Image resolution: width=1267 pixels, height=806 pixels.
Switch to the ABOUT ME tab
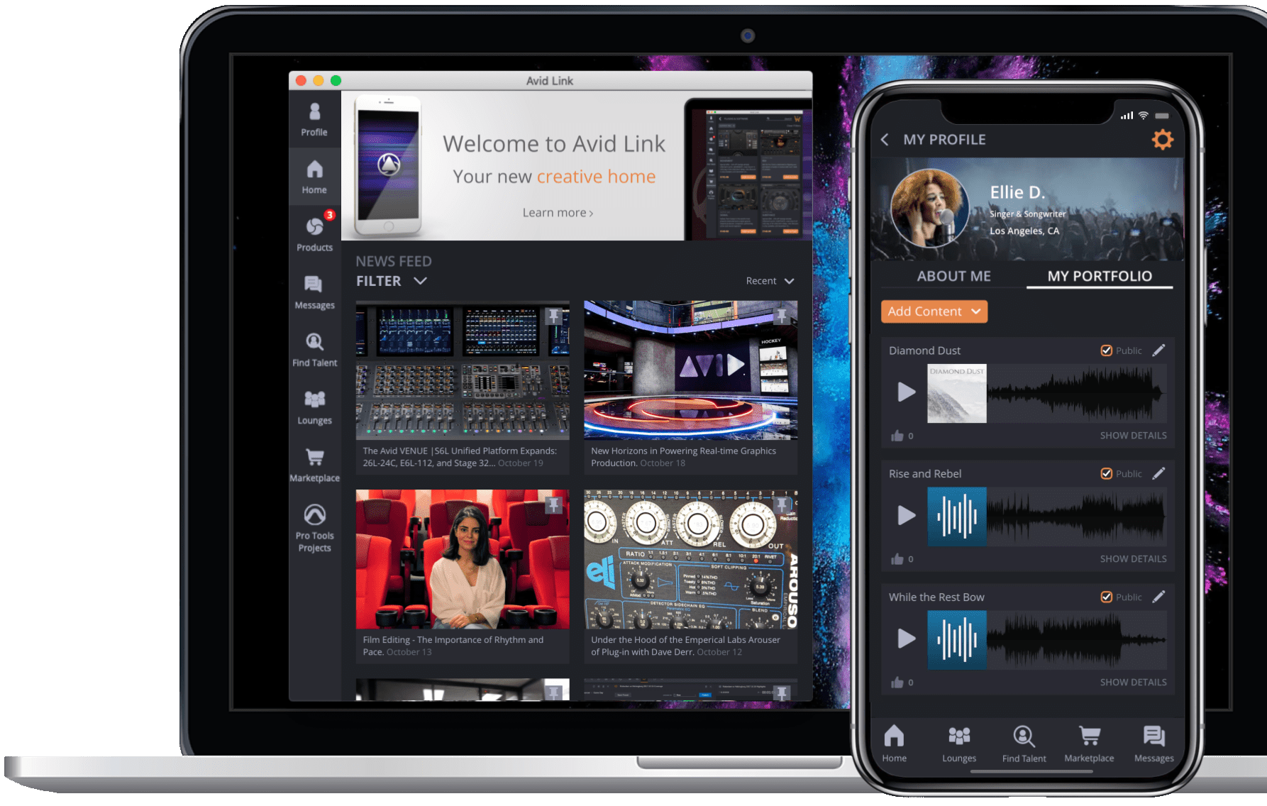click(x=953, y=276)
